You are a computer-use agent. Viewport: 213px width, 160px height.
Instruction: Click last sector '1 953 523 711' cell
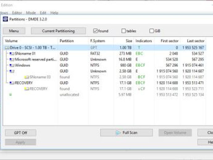pos(193,89)
